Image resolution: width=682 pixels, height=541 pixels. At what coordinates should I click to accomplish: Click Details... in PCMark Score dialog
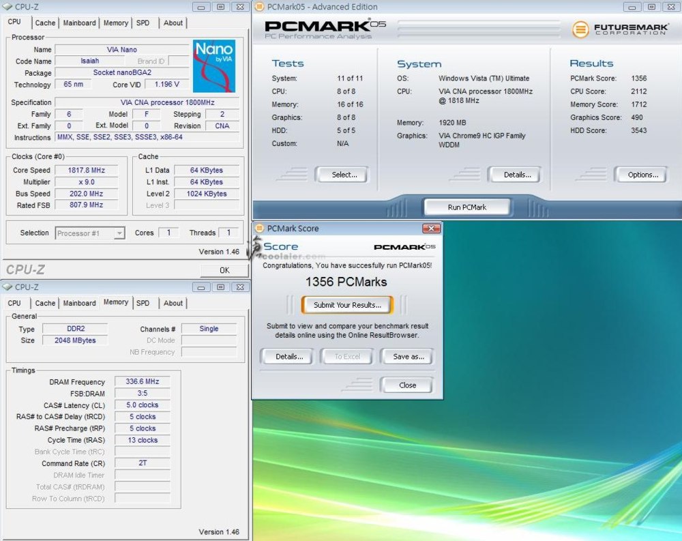click(286, 356)
